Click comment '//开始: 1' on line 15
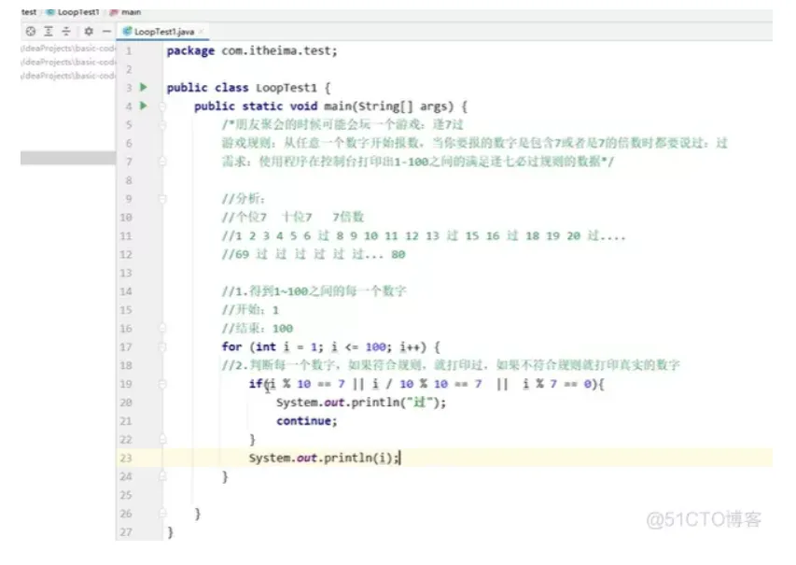This screenshot has width=796, height=565. click(250, 310)
